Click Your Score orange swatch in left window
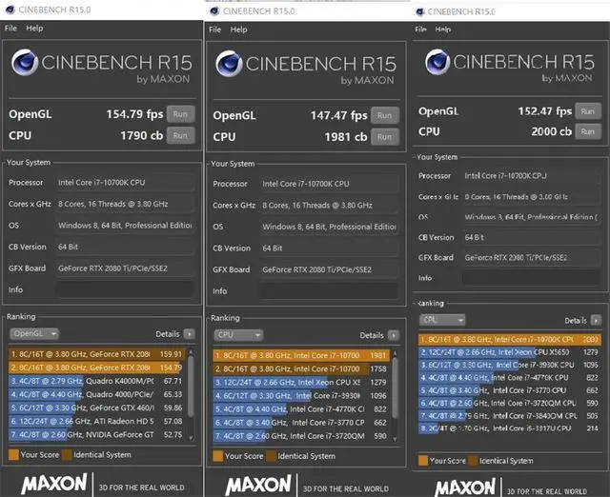The height and width of the screenshot is (497, 610). [13, 455]
